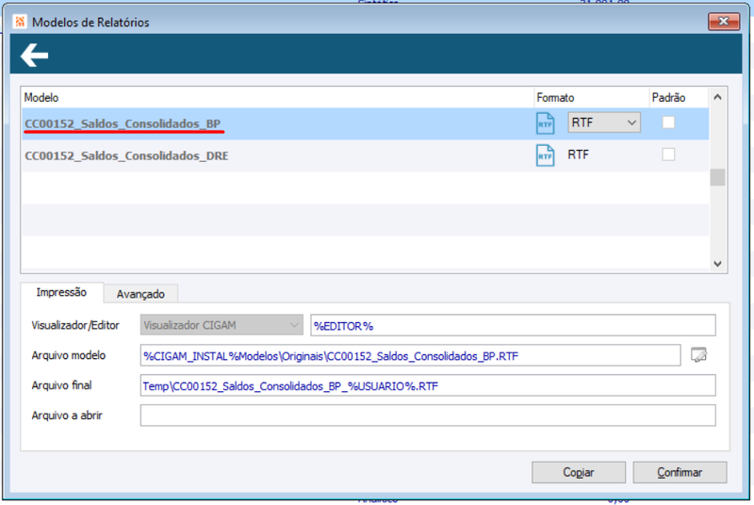Screen dimensions: 754x505
Task: Switch to the Avançado tab
Action: pos(140,294)
